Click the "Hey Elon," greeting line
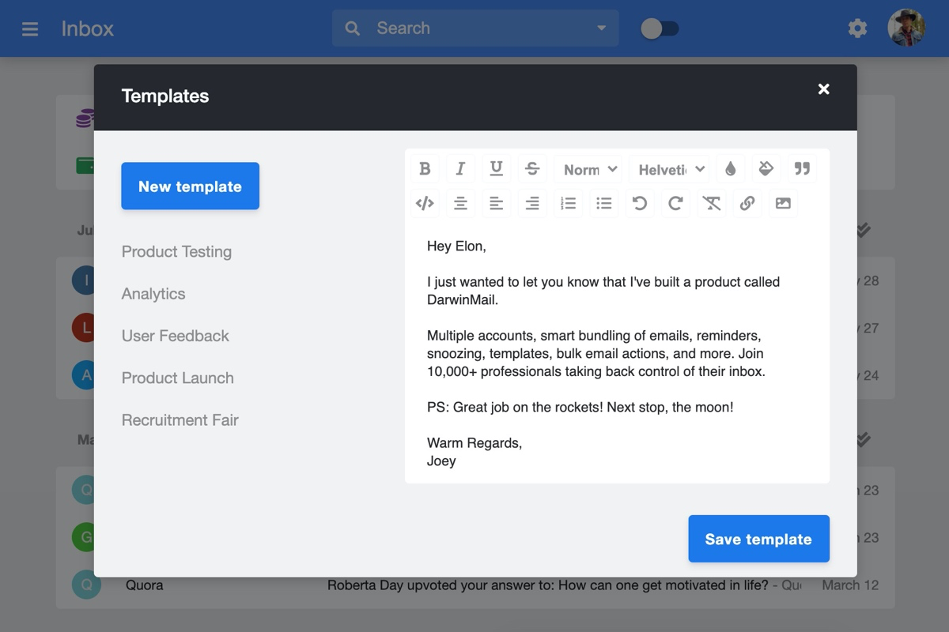949x632 pixels. (x=456, y=246)
